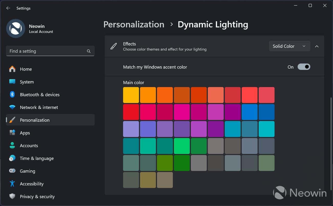Open the Personalization breadcrumb link
The width and height of the screenshot is (333, 206).
pyautogui.click(x=134, y=24)
